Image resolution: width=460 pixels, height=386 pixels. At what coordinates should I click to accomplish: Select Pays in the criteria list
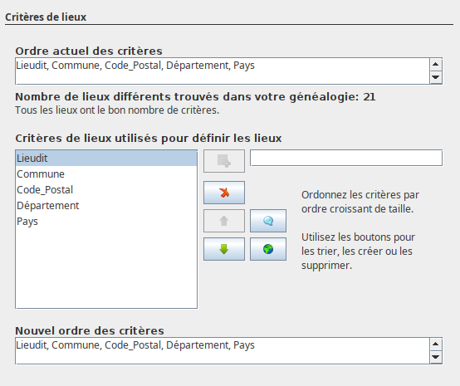point(106,222)
